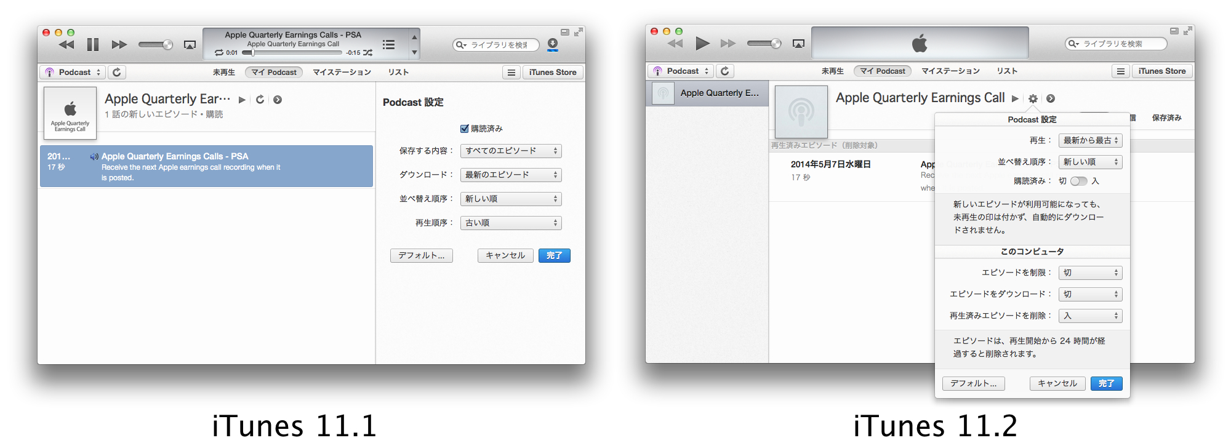Toggle shuffle in the iTunes 11.1 now-playing display
Image resolution: width=1231 pixels, height=443 pixels.
pos(368,53)
